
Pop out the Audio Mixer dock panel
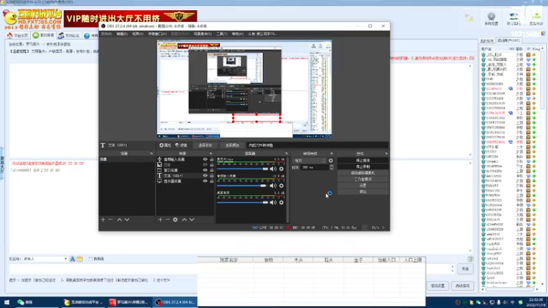click(286, 153)
